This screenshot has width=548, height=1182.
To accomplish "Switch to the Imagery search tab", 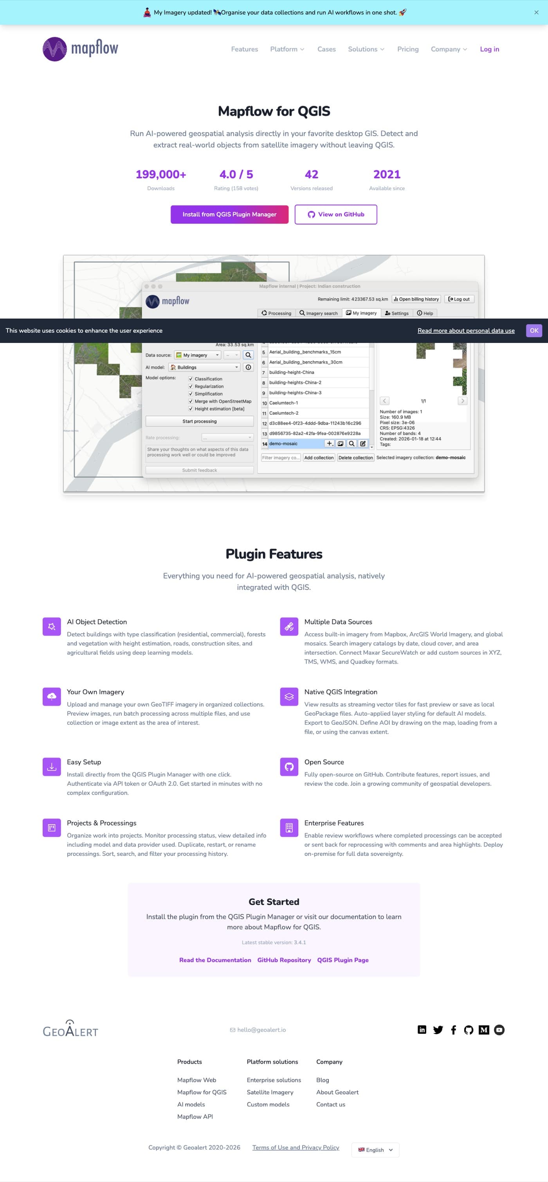I will point(319,314).
